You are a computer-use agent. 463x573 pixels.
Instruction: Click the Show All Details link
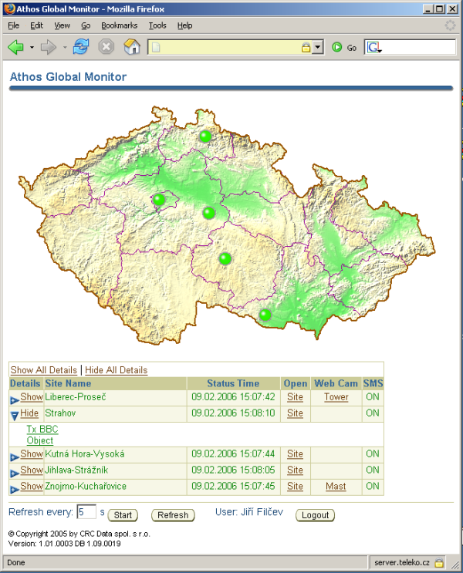[x=44, y=370]
